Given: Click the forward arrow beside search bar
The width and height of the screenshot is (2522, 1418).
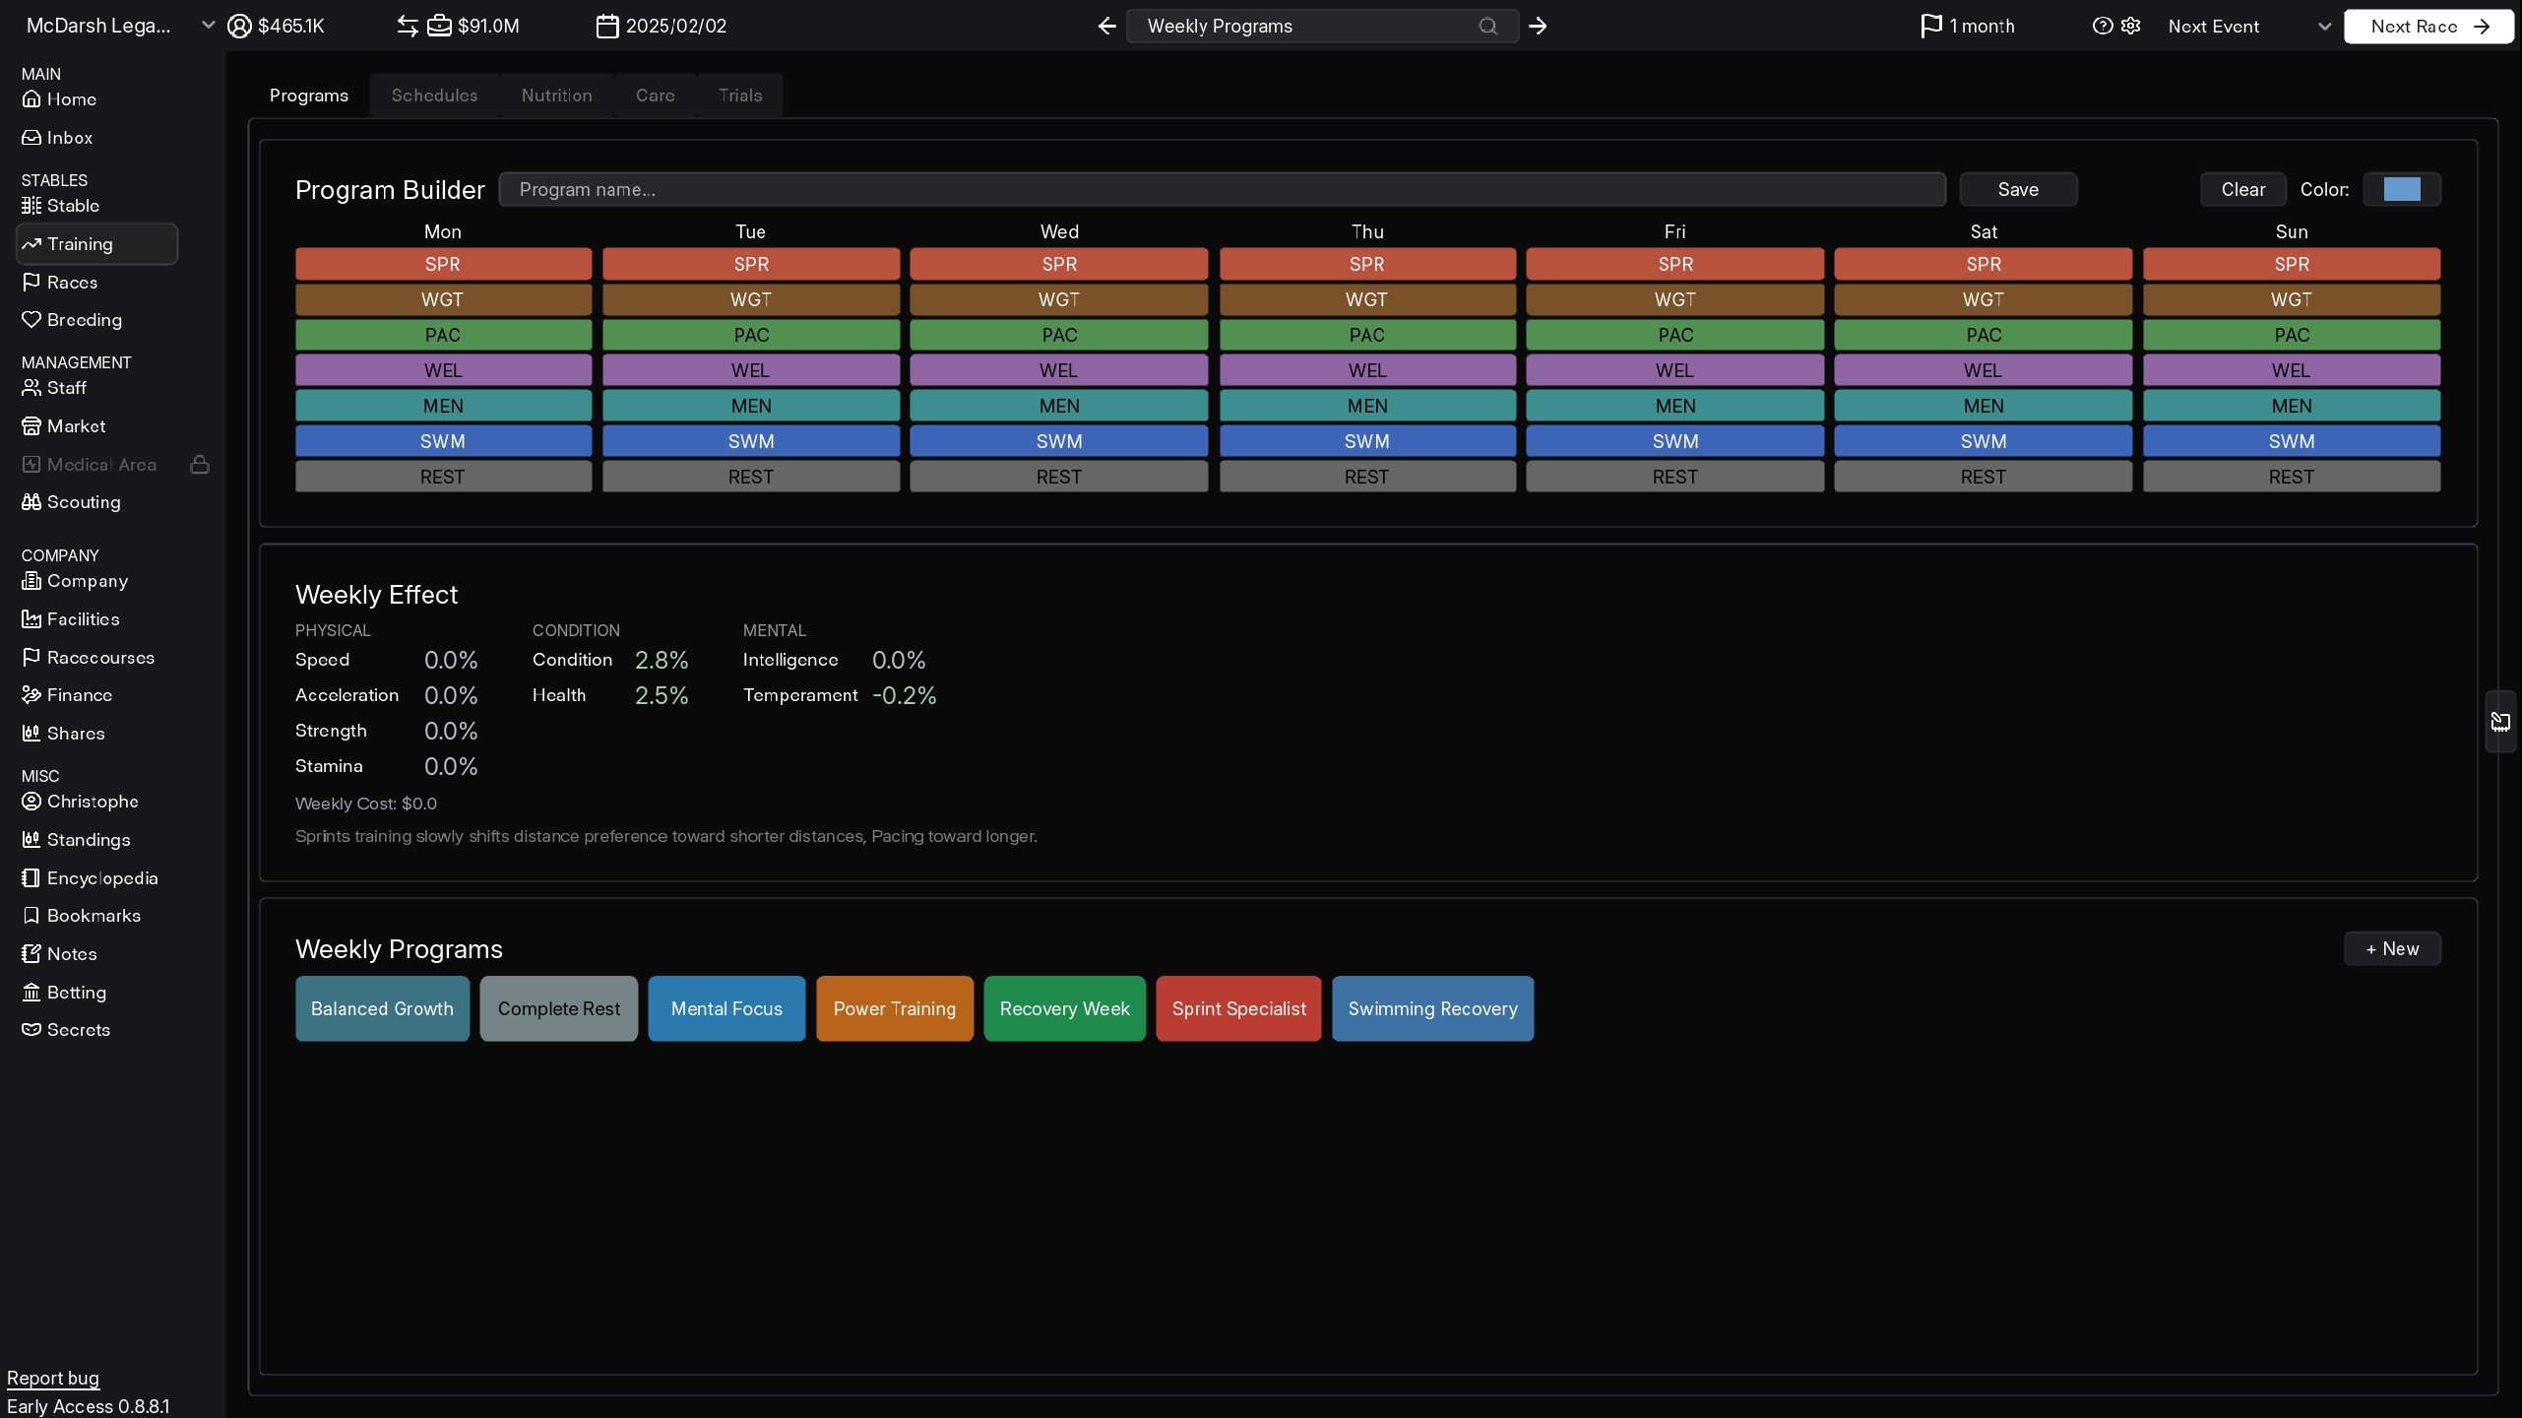Looking at the screenshot, I should (1538, 27).
